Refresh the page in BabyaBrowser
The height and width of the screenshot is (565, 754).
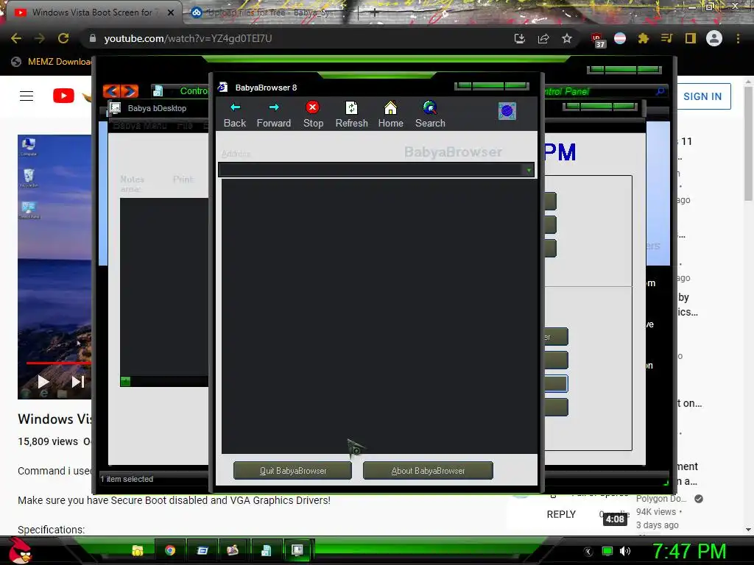[x=351, y=114]
